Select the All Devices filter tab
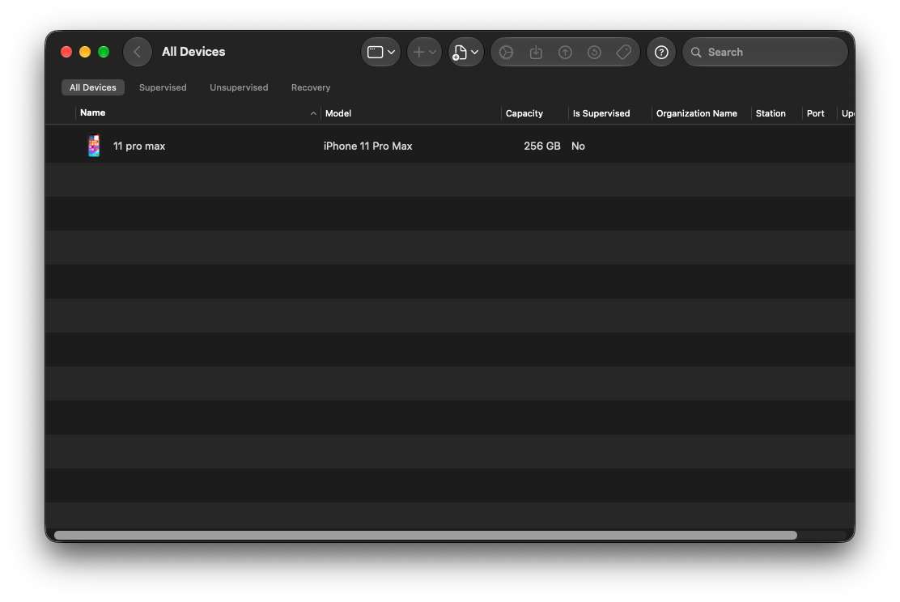900x602 pixels. coord(92,87)
